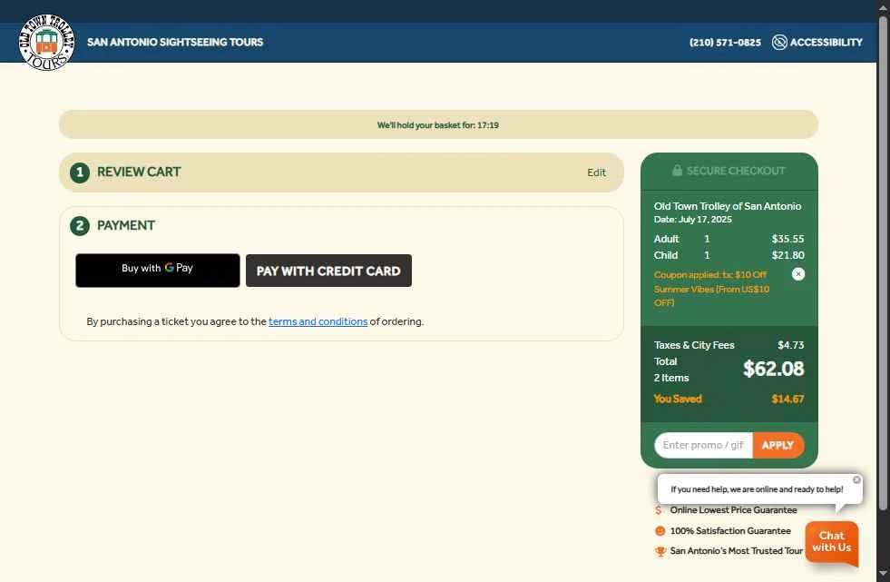Image resolution: width=890 pixels, height=582 pixels.
Task: Focus the Enter promo / gift code field
Action: tap(703, 445)
